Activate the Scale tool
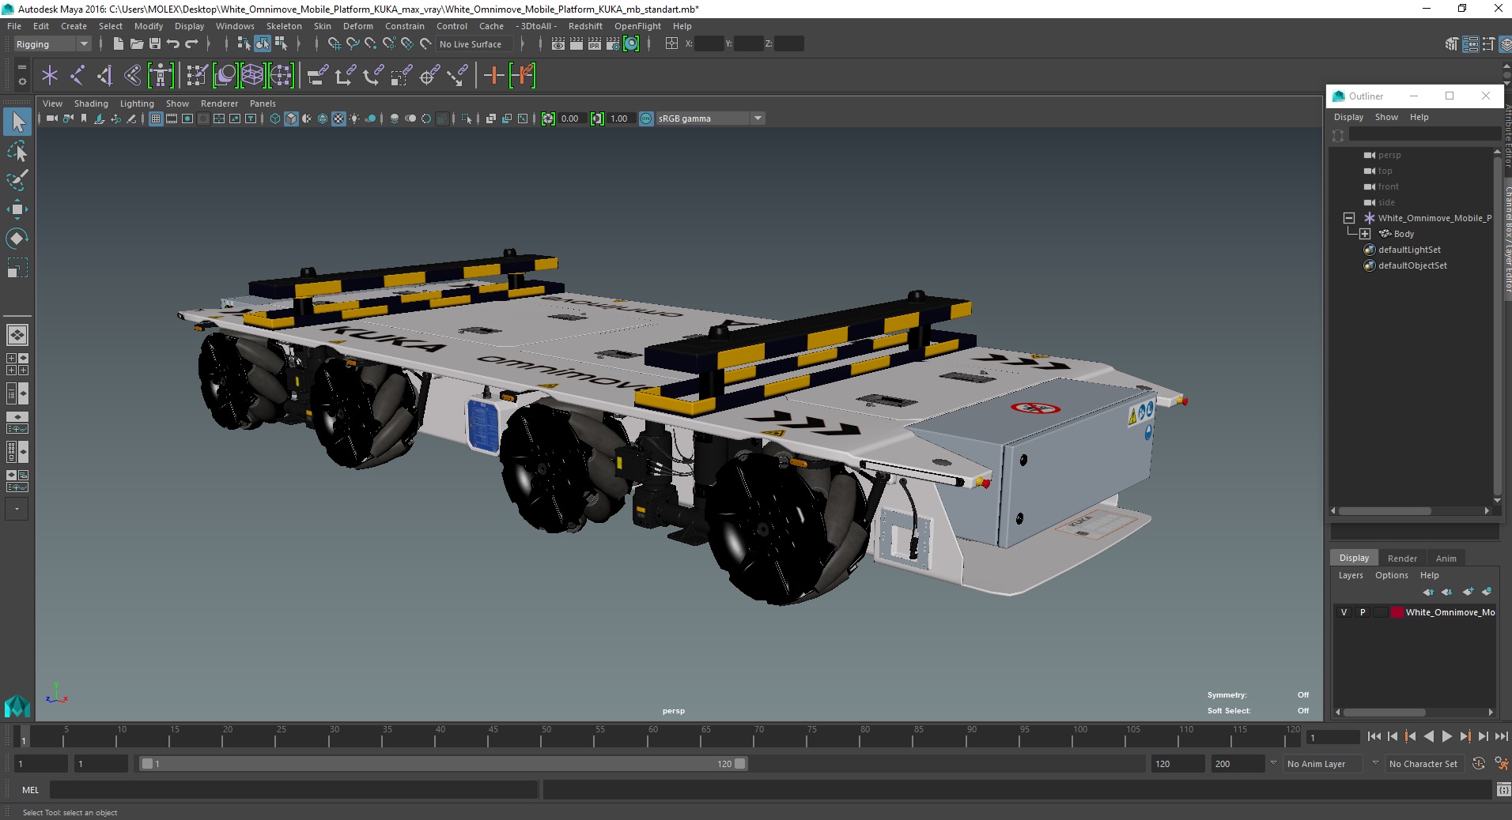1512x820 pixels. click(x=17, y=268)
